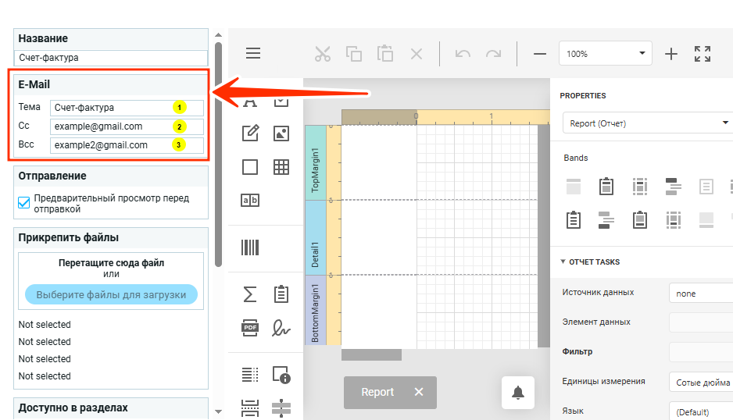
Task: Open the hamburger menu in the designer
Action: pos(253,53)
